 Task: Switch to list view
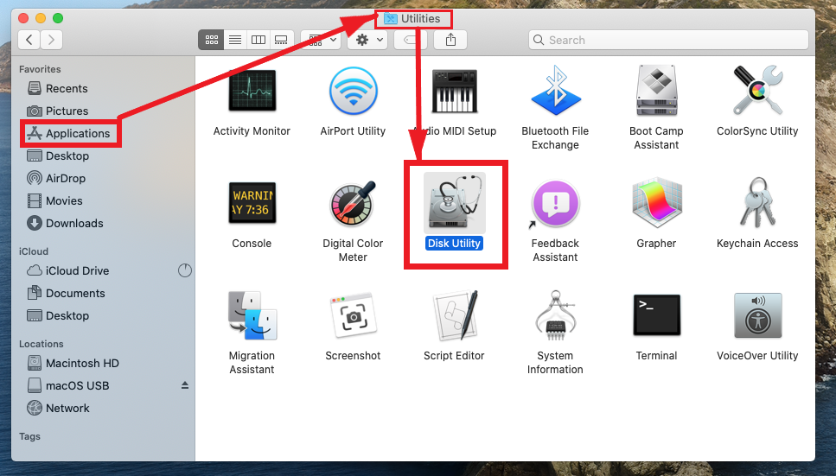point(235,40)
